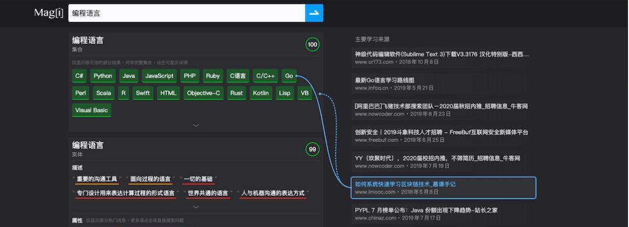The image size is (629, 227).
Task: Select the Ruby tag
Action: click(213, 76)
